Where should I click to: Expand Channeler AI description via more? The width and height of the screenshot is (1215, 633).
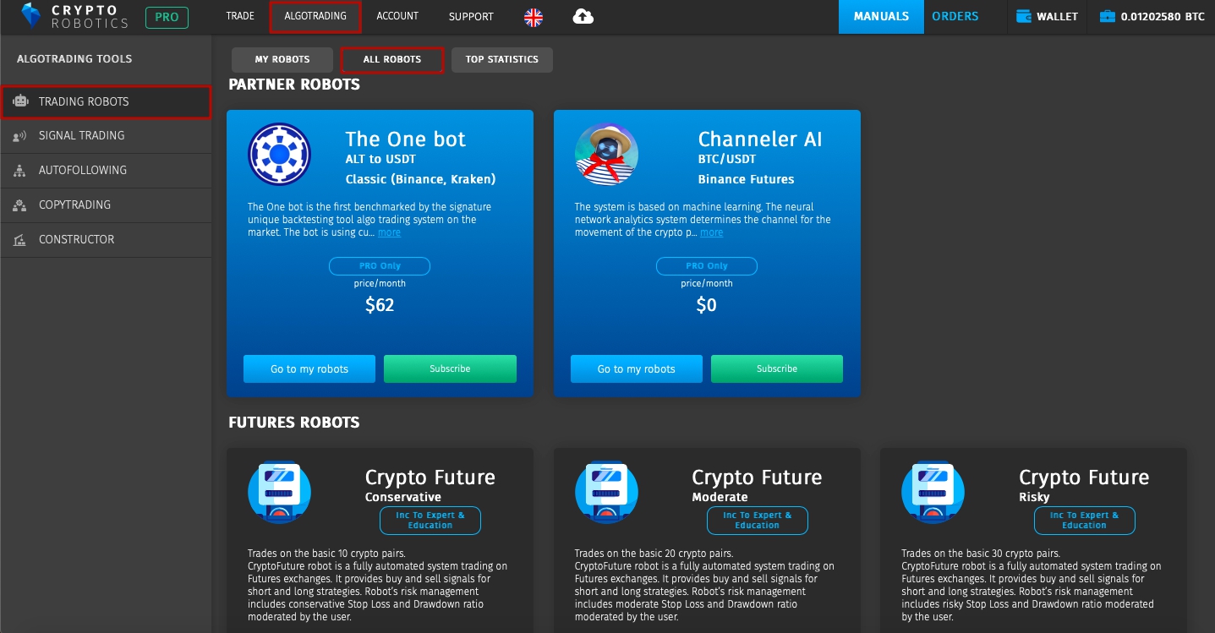pyautogui.click(x=711, y=232)
